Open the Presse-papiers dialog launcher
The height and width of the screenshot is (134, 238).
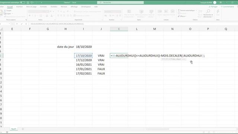[26, 20]
